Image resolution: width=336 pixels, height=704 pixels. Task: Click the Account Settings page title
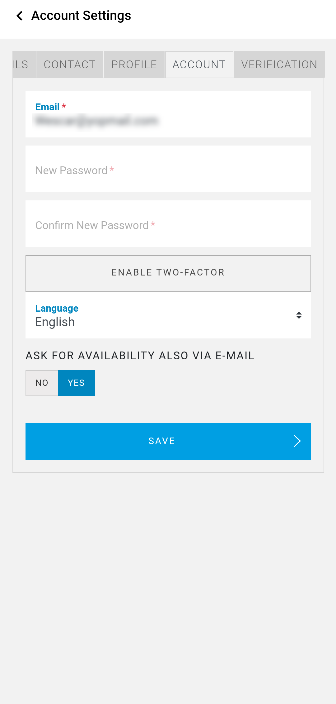coord(81,16)
